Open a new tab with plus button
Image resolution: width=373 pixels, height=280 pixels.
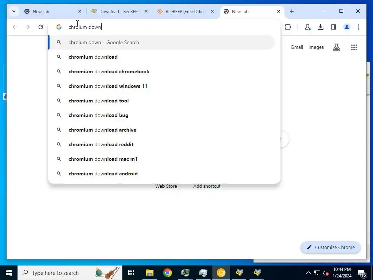[292, 11]
